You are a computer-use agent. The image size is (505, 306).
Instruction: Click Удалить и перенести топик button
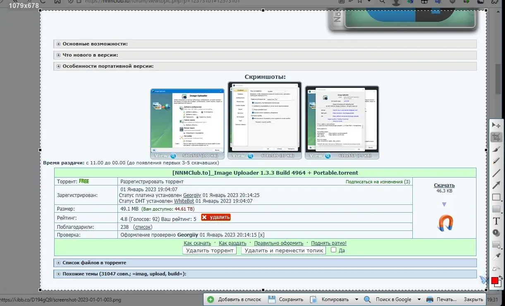[x=283, y=250]
